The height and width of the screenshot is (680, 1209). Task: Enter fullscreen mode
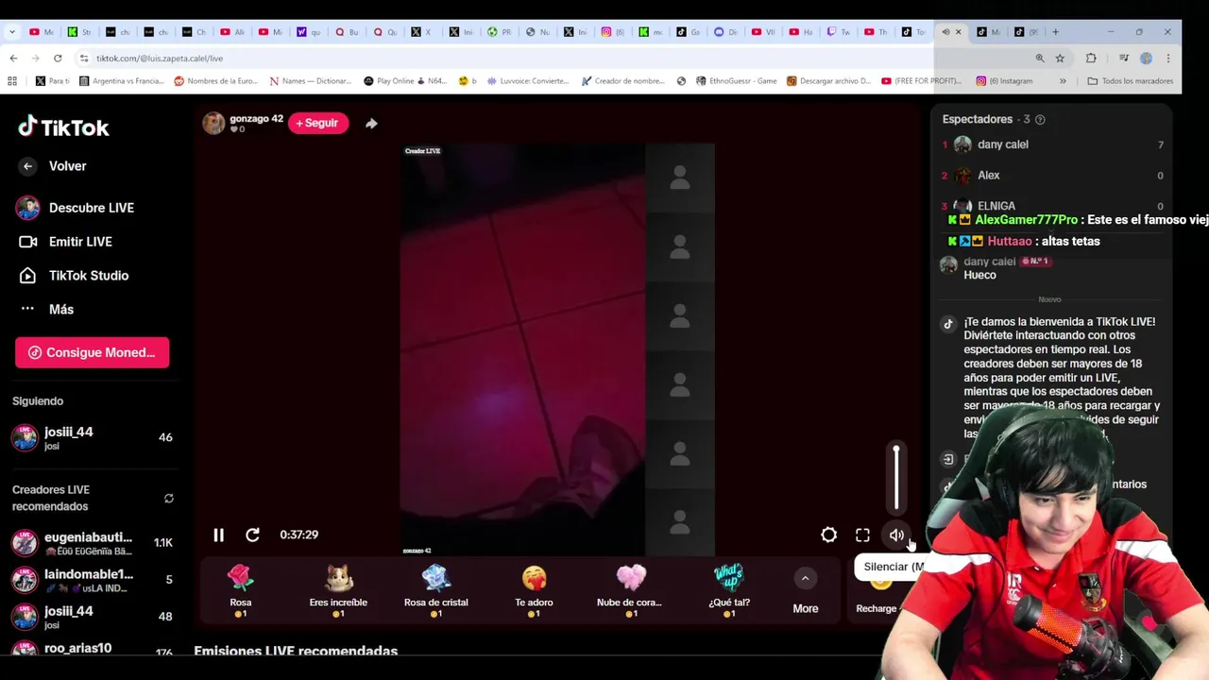click(x=862, y=535)
